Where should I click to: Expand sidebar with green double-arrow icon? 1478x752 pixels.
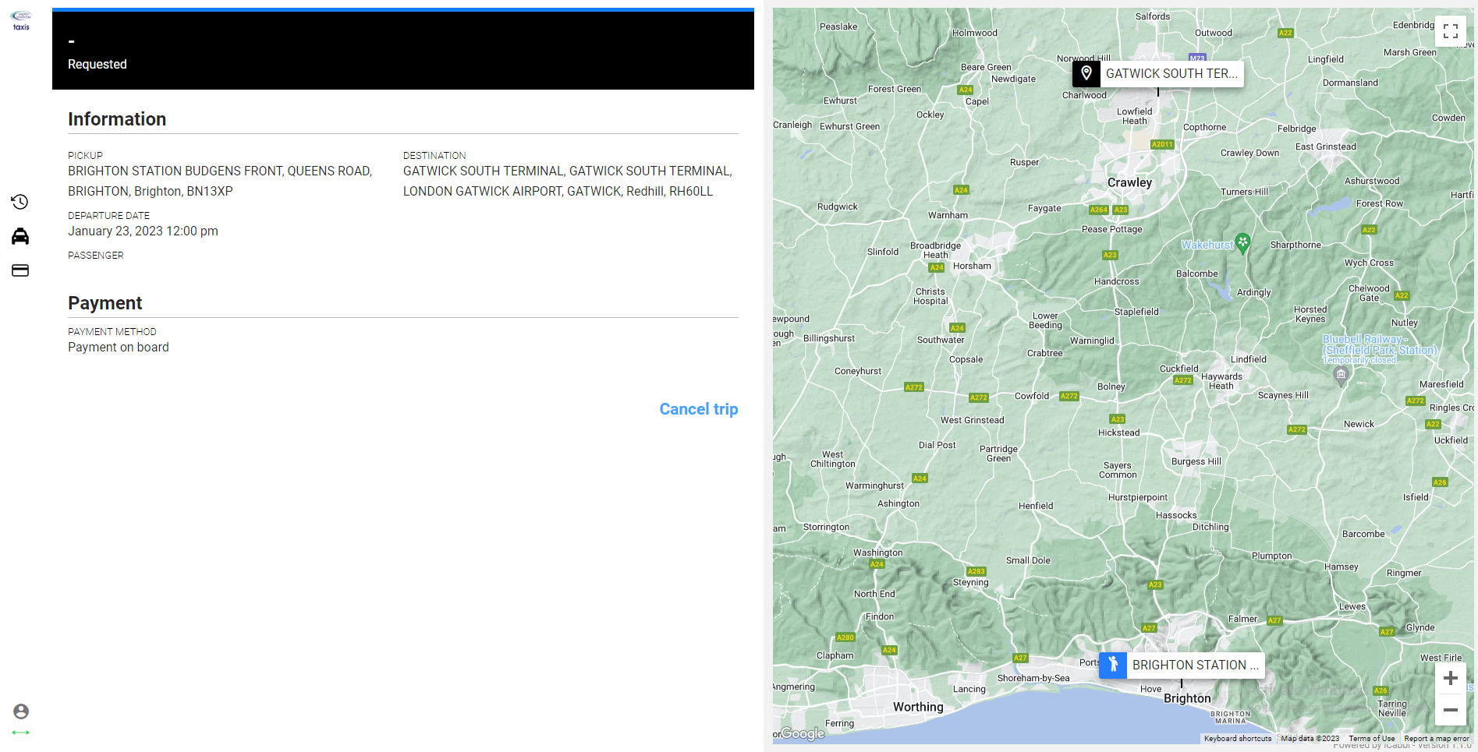[21, 733]
